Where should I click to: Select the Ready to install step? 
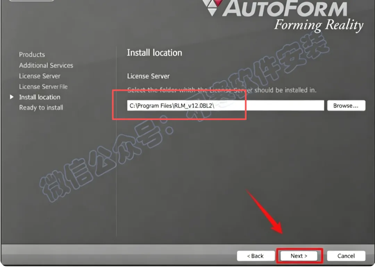(x=41, y=108)
